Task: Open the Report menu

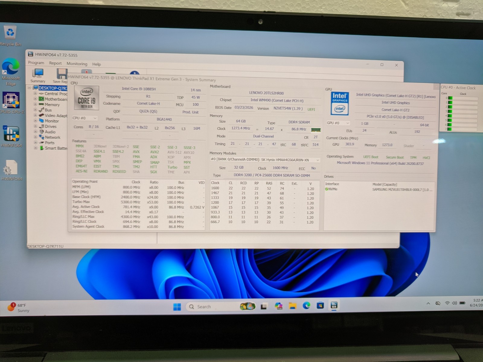Action: (55, 63)
